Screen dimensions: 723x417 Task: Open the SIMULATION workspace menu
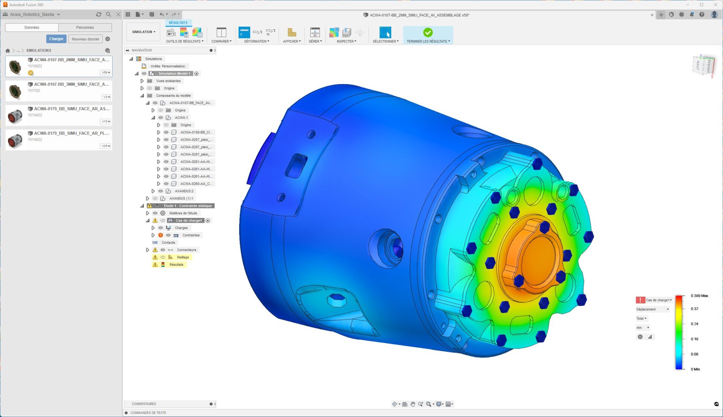click(143, 32)
